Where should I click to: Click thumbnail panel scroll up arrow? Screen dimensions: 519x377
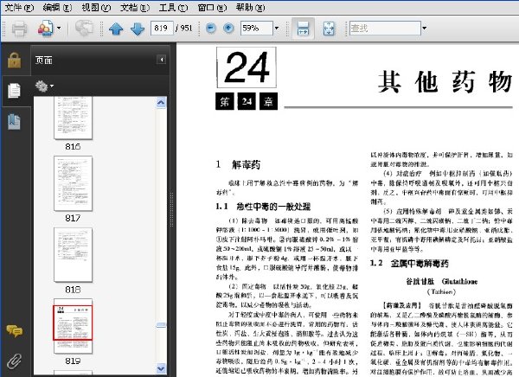point(161,103)
